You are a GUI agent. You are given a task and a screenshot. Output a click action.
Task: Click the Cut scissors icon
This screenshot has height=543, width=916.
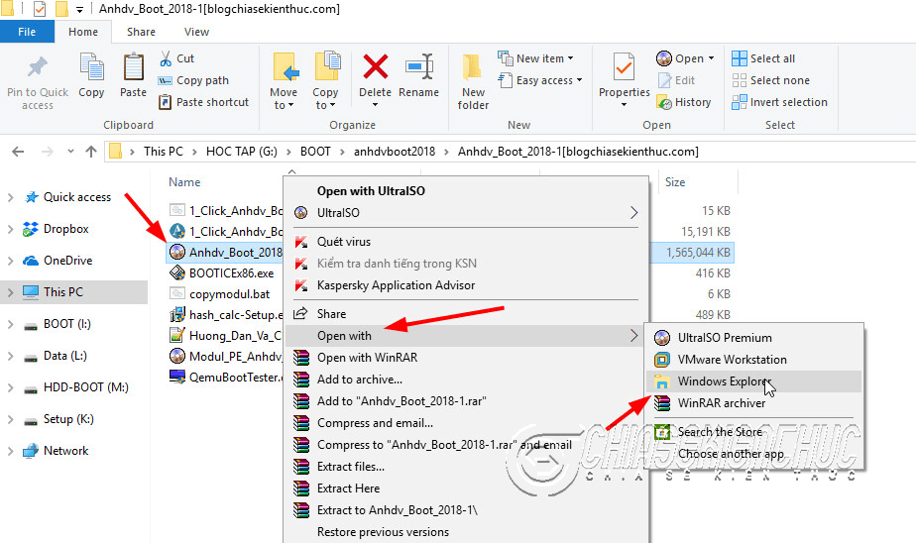pos(166,58)
